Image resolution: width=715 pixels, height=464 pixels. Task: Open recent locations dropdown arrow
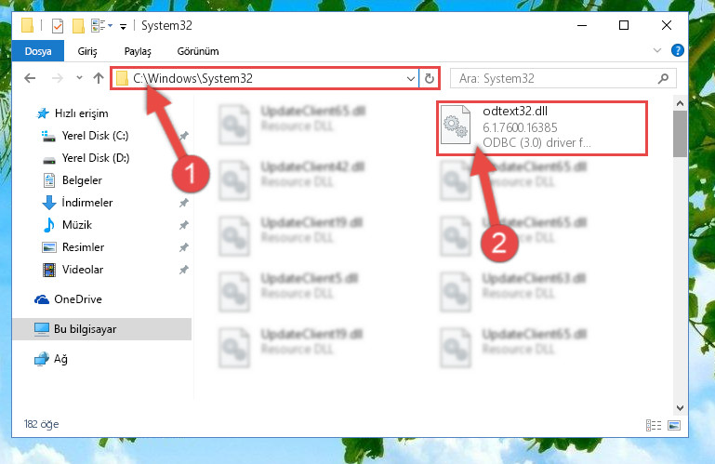pos(79,78)
